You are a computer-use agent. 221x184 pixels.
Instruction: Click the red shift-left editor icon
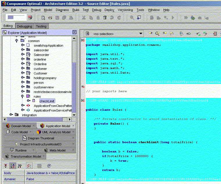(215, 34)
